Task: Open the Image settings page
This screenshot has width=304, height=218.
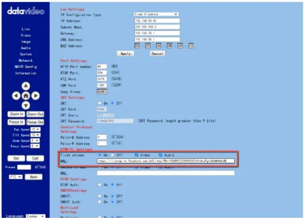Action: pyautogui.click(x=26, y=42)
